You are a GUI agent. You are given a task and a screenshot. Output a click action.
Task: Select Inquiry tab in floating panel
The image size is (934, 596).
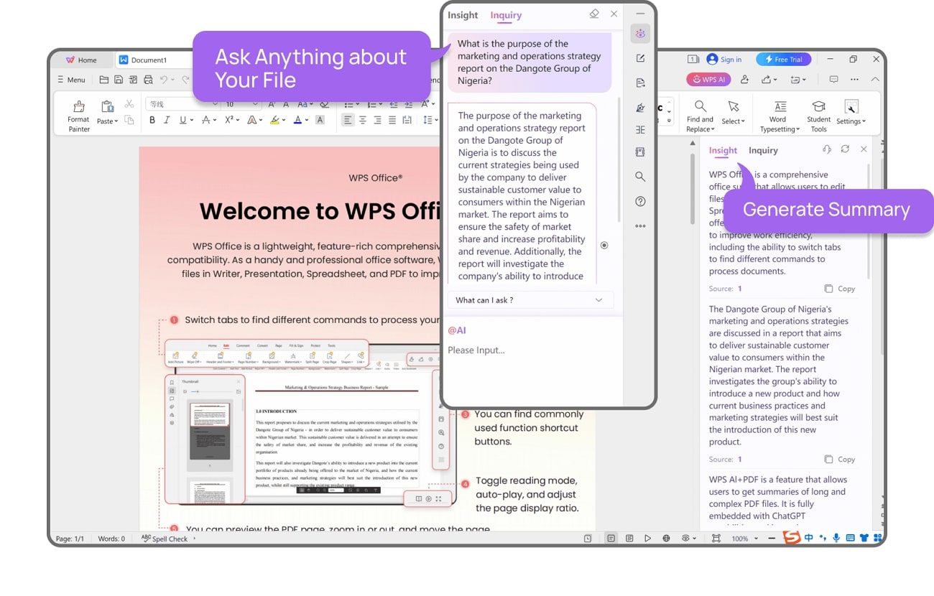506,15
